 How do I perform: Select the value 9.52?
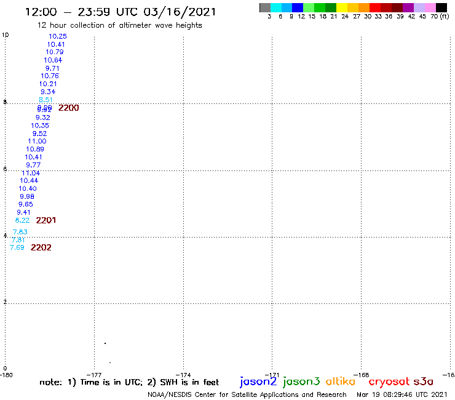pyautogui.click(x=39, y=134)
